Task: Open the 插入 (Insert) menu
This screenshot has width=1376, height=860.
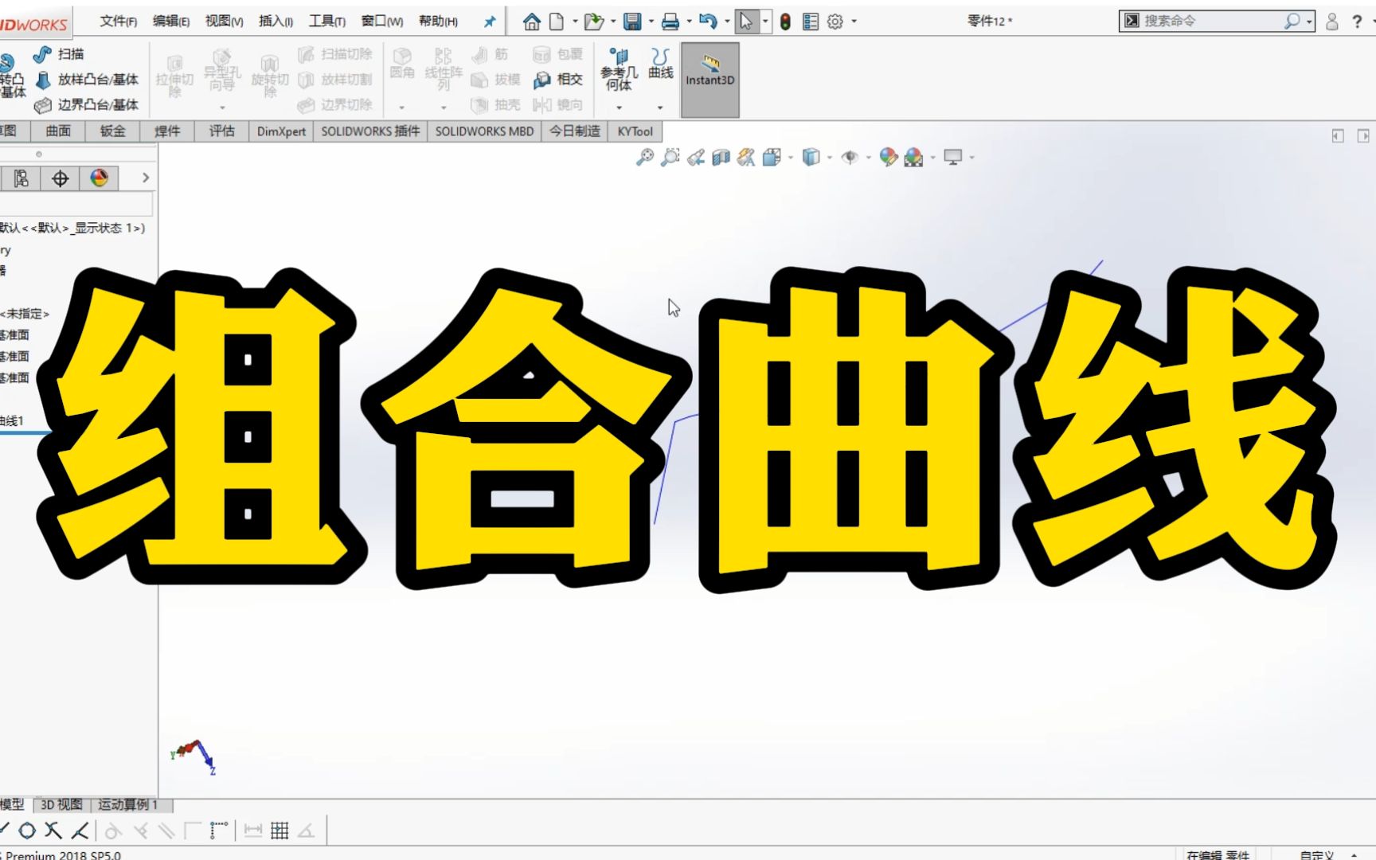Action: tap(274, 21)
